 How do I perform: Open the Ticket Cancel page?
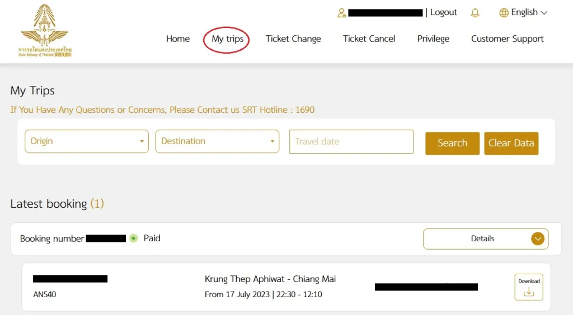pyautogui.click(x=369, y=39)
